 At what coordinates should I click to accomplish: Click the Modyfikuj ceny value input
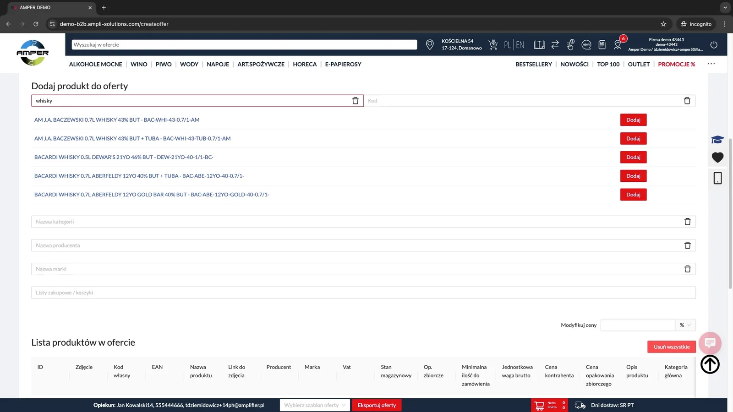(x=638, y=325)
